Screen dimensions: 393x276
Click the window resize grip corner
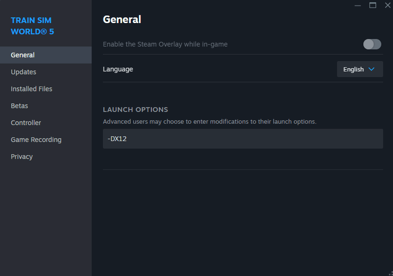pyautogui.click(x=391, y=274)
